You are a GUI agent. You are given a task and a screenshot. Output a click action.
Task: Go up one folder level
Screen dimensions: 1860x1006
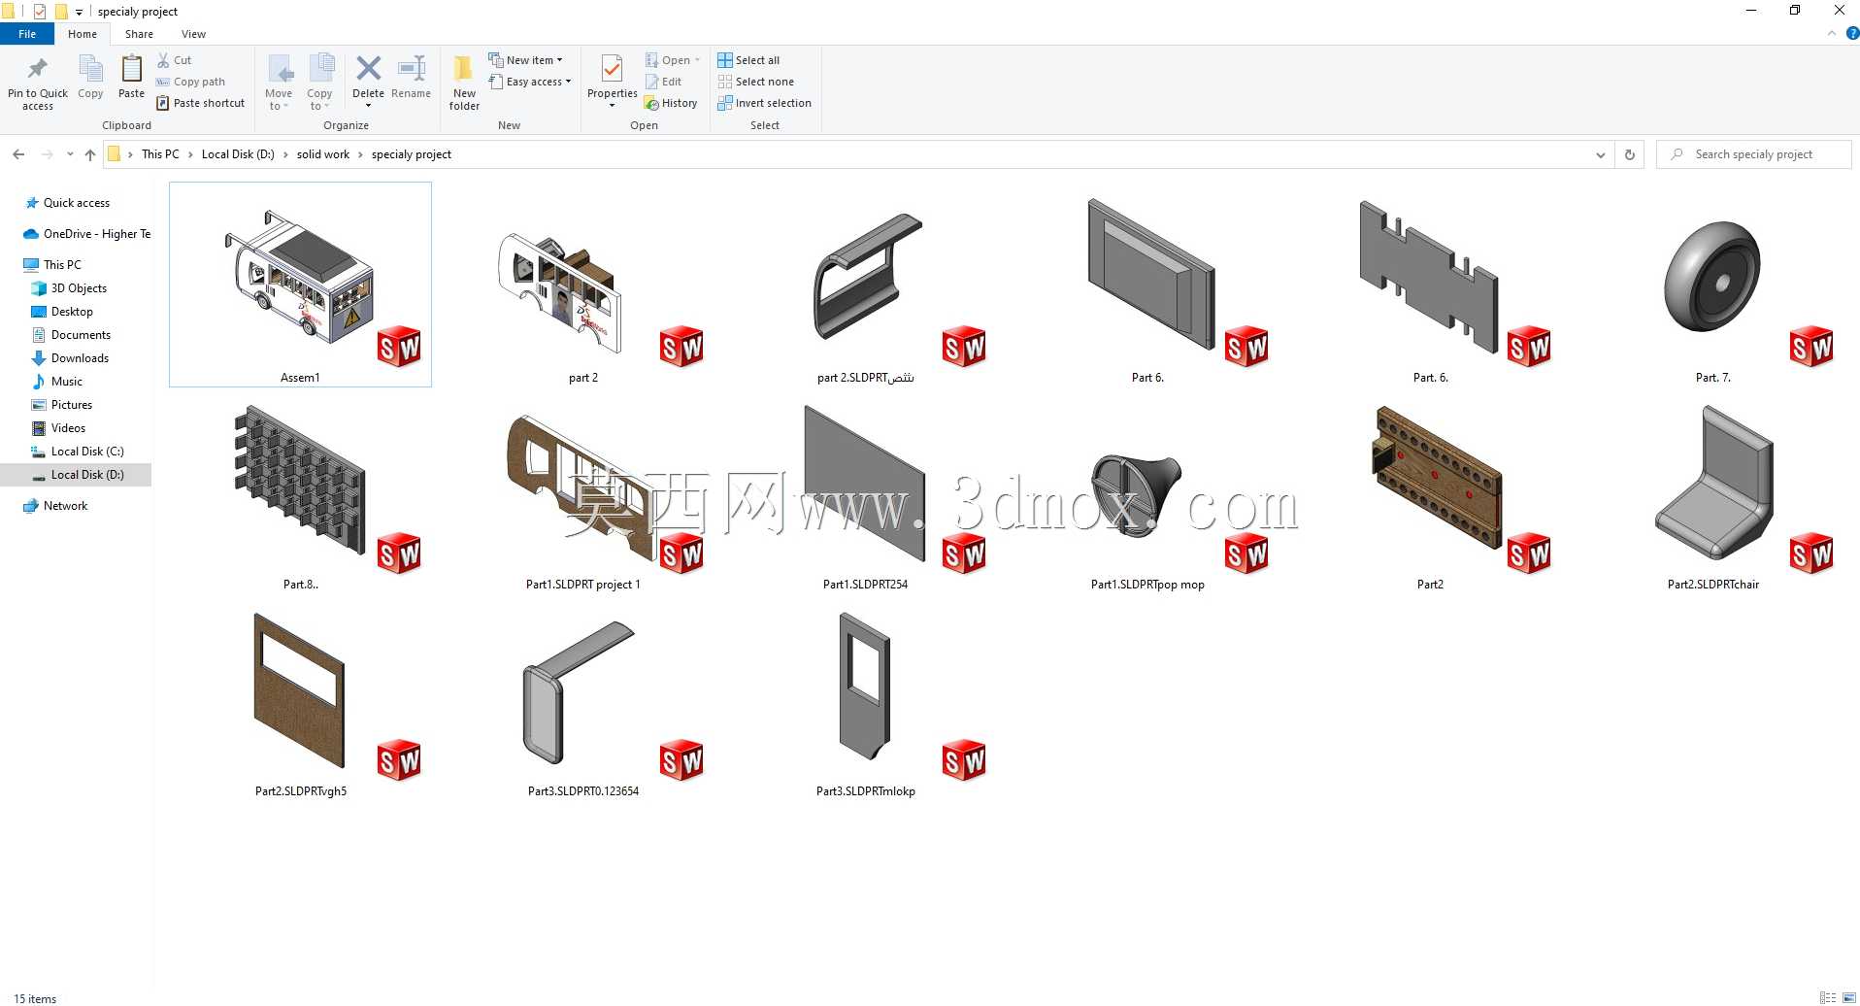pyautogui.click(x=90, y=154)
